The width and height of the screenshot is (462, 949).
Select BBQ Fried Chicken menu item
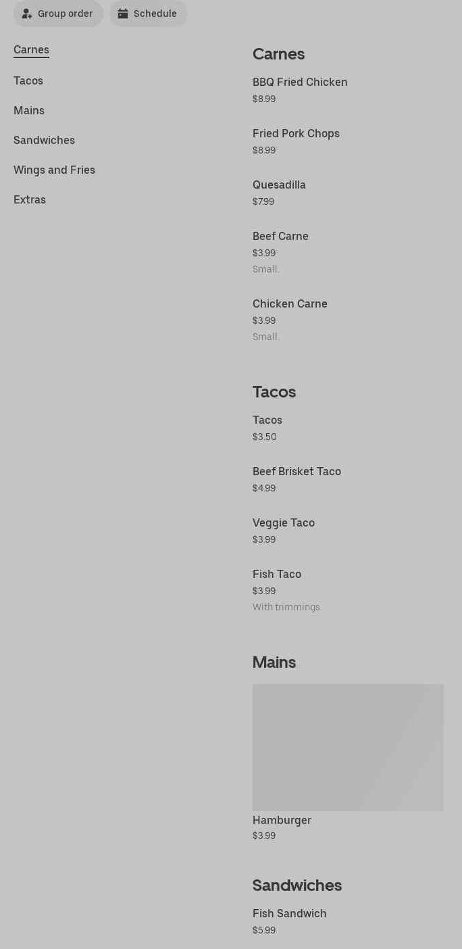[x=300, y=82]
